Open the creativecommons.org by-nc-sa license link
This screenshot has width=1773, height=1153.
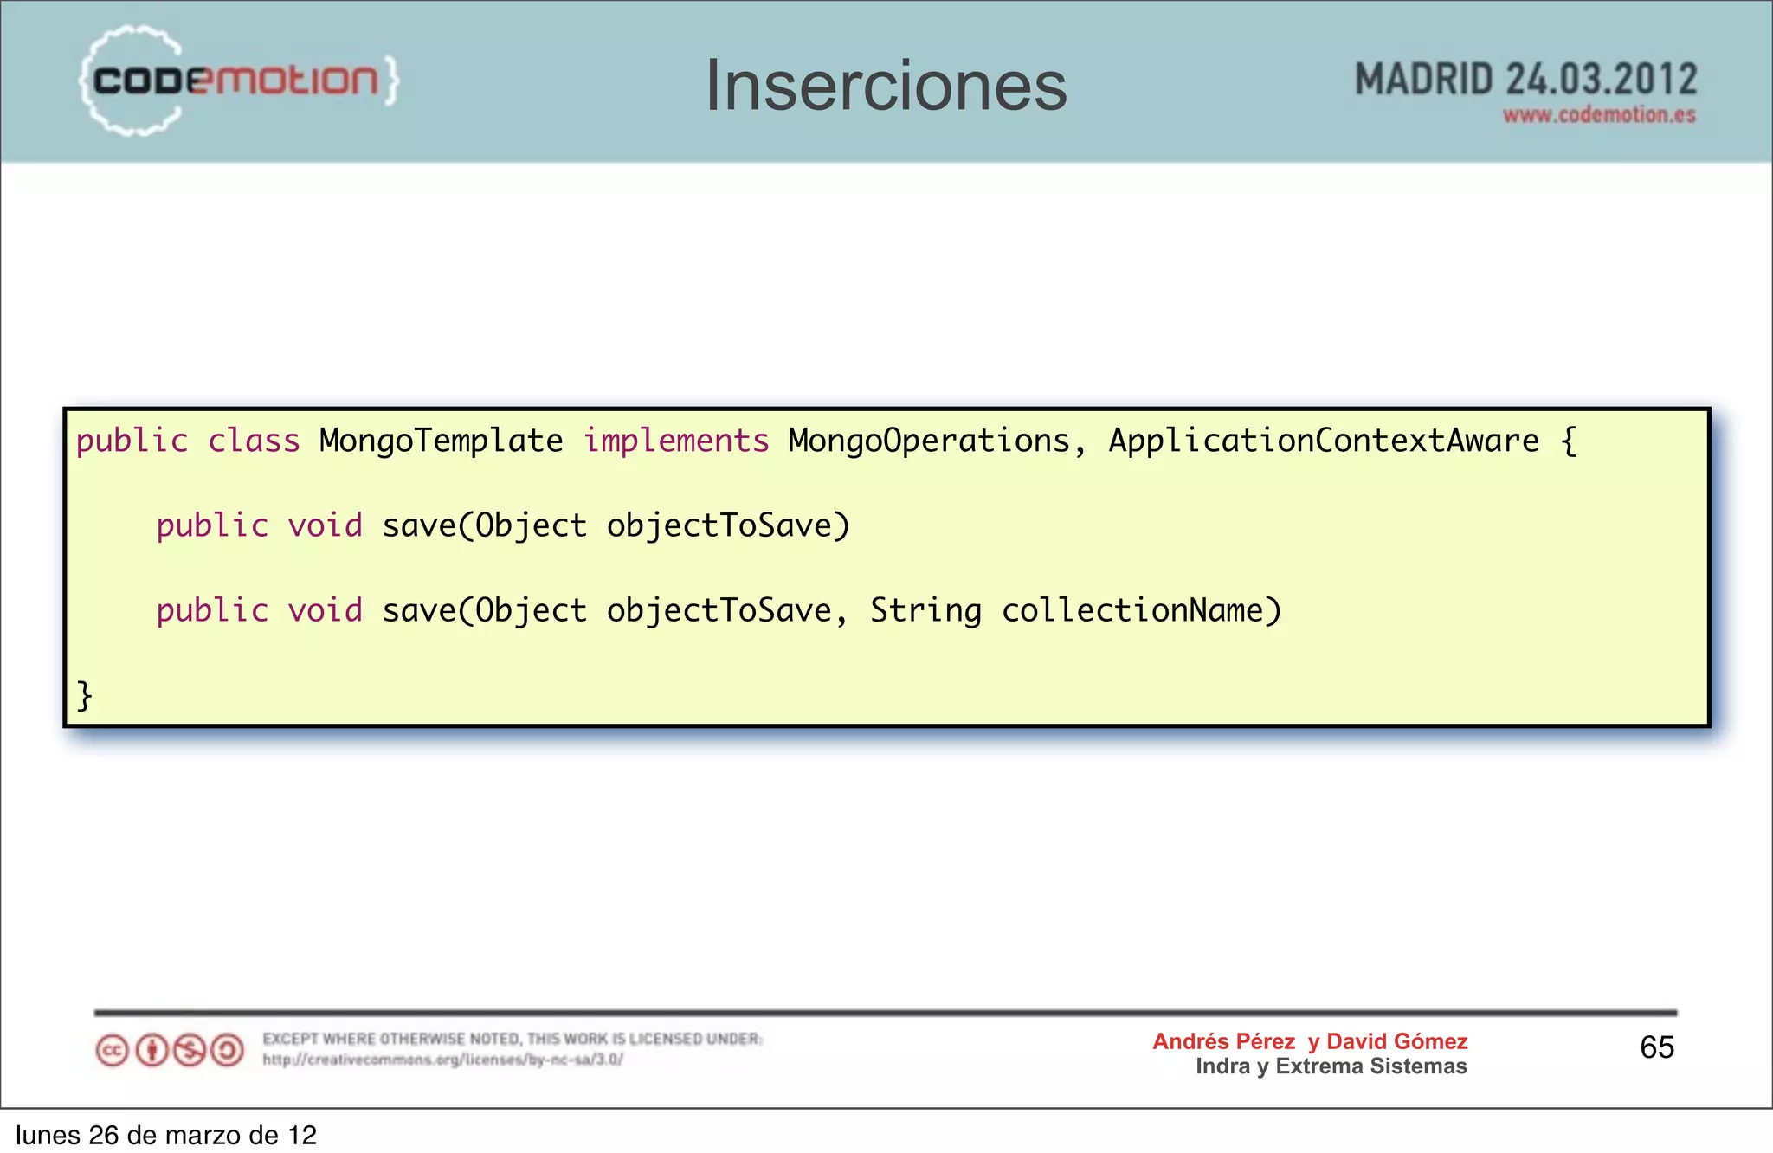pyautogui.click(x=442, y=1060)
